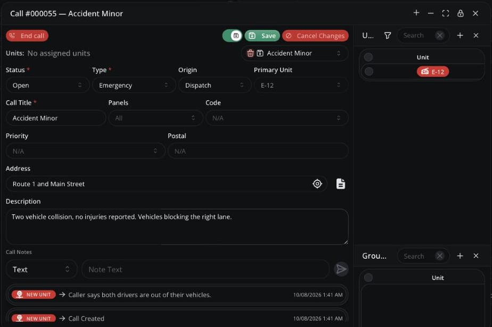Click the lock icon in title bar
492x327 pixels.
460,13
